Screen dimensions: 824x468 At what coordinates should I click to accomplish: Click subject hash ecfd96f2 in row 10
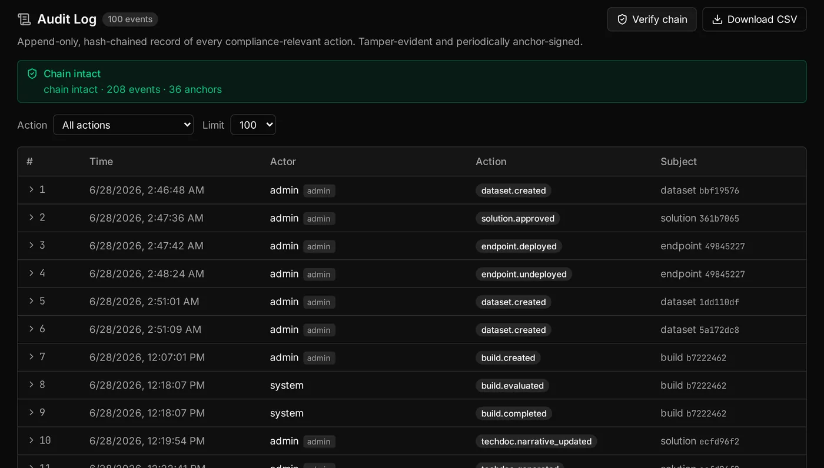pos(719,442)
